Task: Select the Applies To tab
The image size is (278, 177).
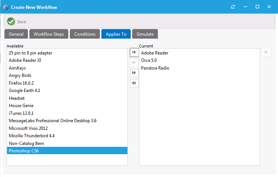Action: point(116,34)
